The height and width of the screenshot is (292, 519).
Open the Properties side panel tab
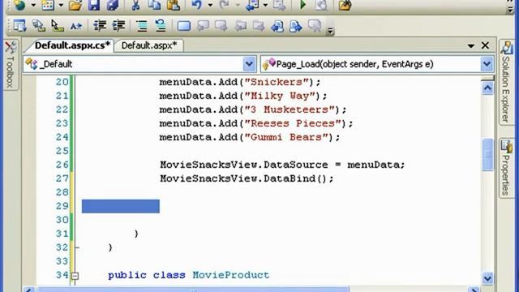pyautogui.click(x=506, y=168)
